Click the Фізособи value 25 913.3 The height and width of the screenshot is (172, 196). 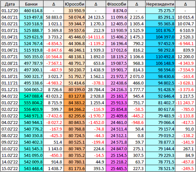click(117, 103)
